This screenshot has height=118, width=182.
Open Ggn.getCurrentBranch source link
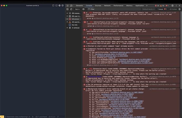(127, 92)
